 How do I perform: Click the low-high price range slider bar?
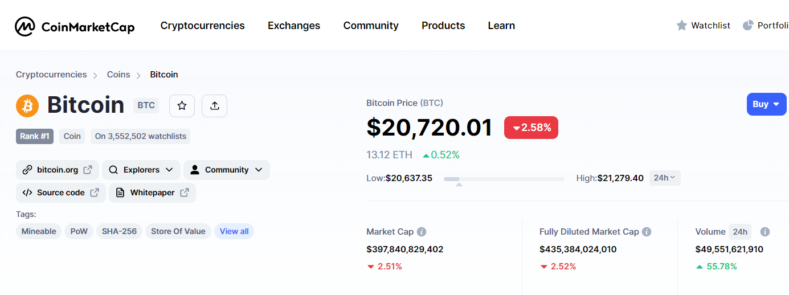504,179
